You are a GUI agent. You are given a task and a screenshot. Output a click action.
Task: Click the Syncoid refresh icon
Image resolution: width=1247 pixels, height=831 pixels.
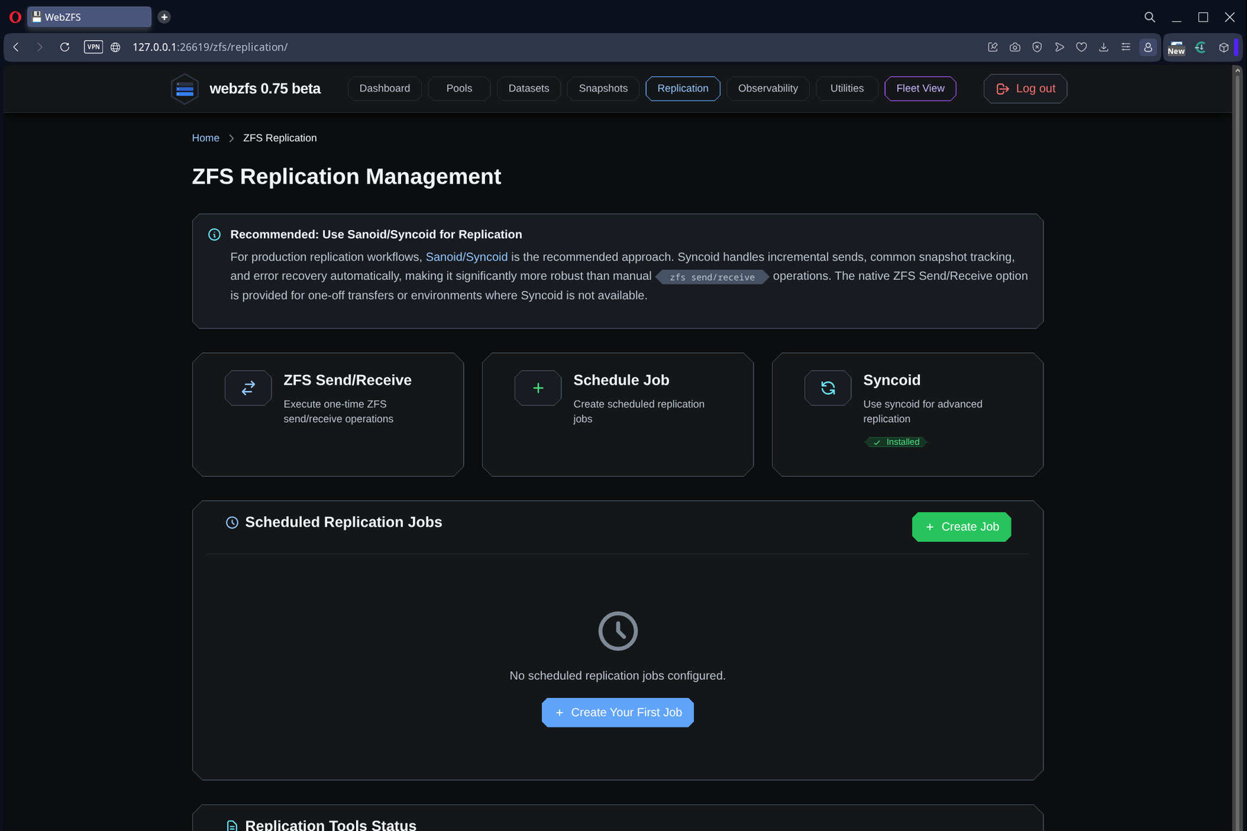tap(828, 388)
